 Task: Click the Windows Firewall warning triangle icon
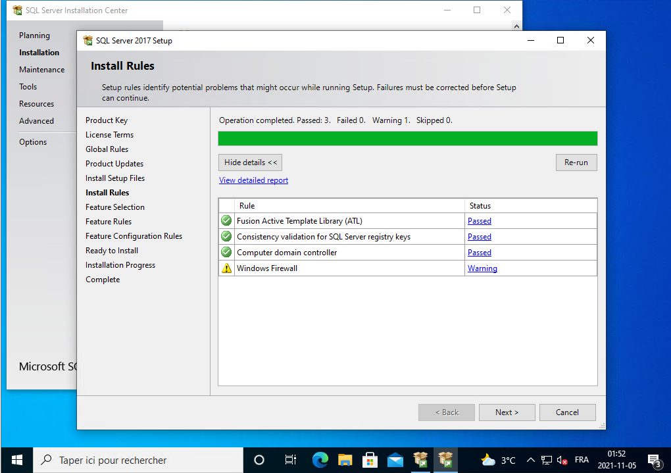[226, 268]
